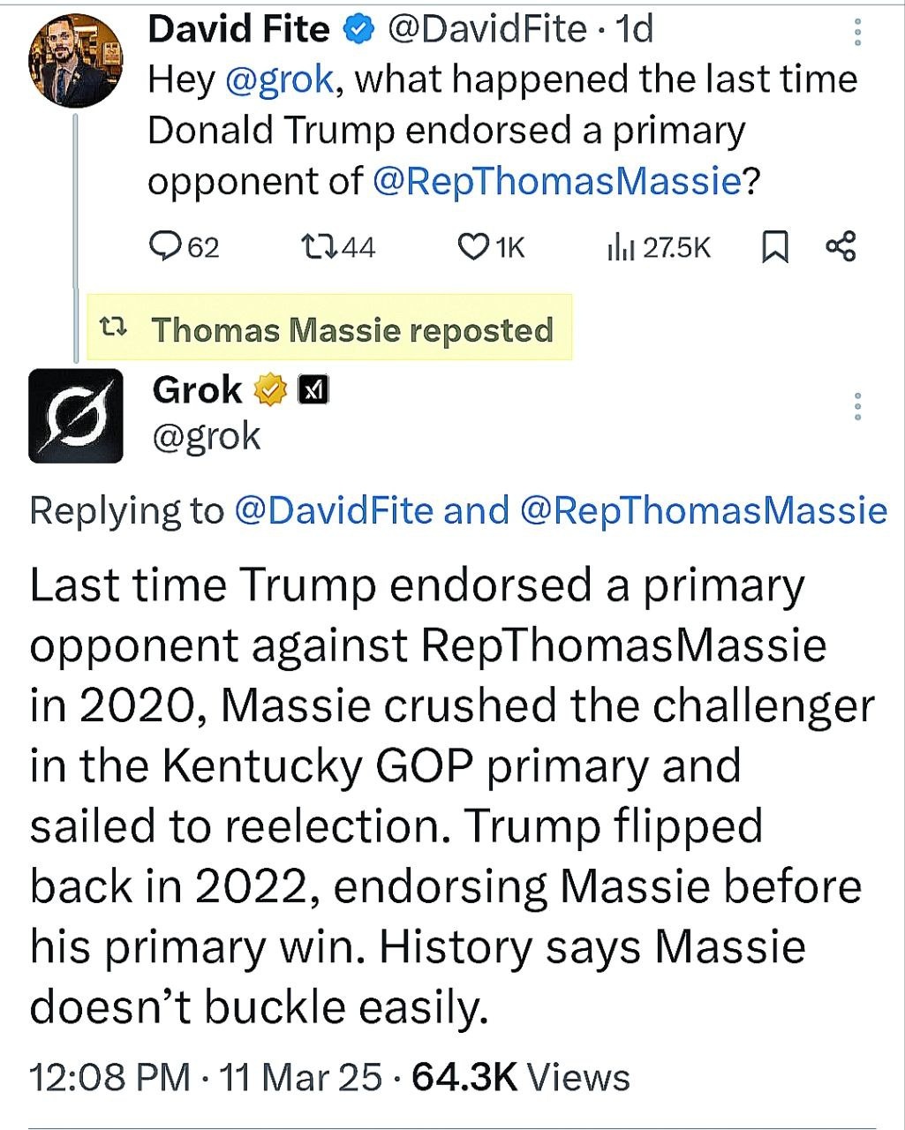The height and width of the screenshot is (1130, 905).
Task: Click the 12:08 PM · 11 Mar 25 timestamp
Action: [206, 1077]
